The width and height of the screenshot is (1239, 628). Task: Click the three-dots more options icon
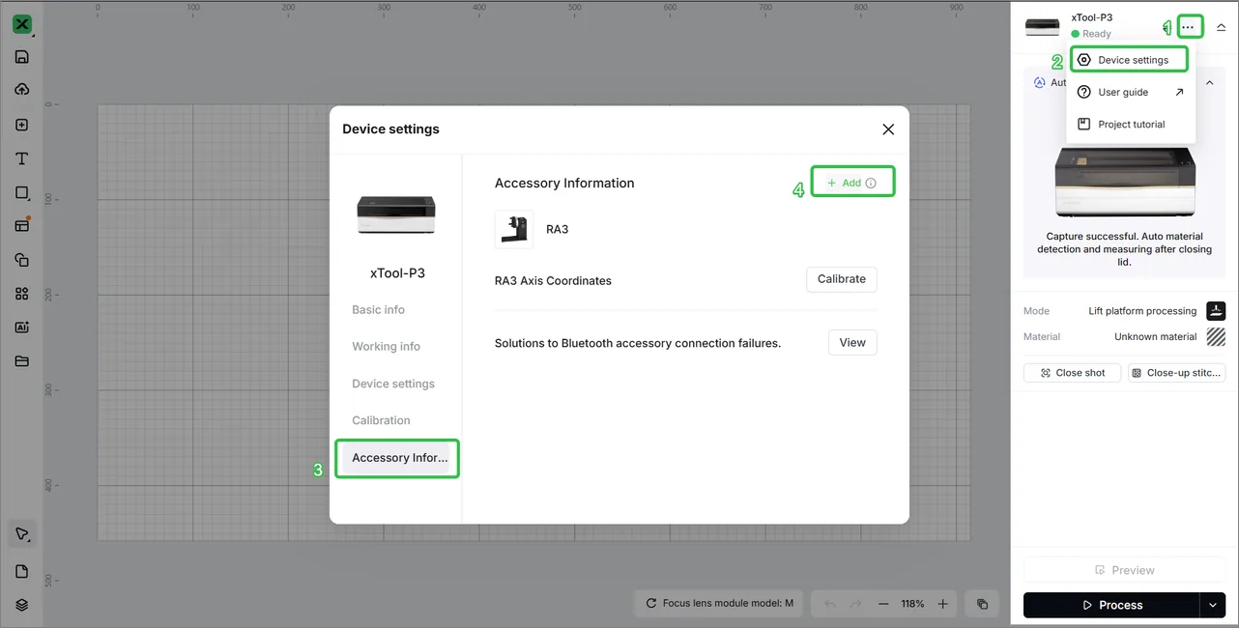pyautogui.click(x=1188, y=27)
